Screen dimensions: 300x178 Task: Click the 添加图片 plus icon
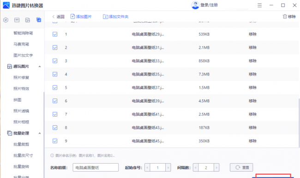point(73,17)
